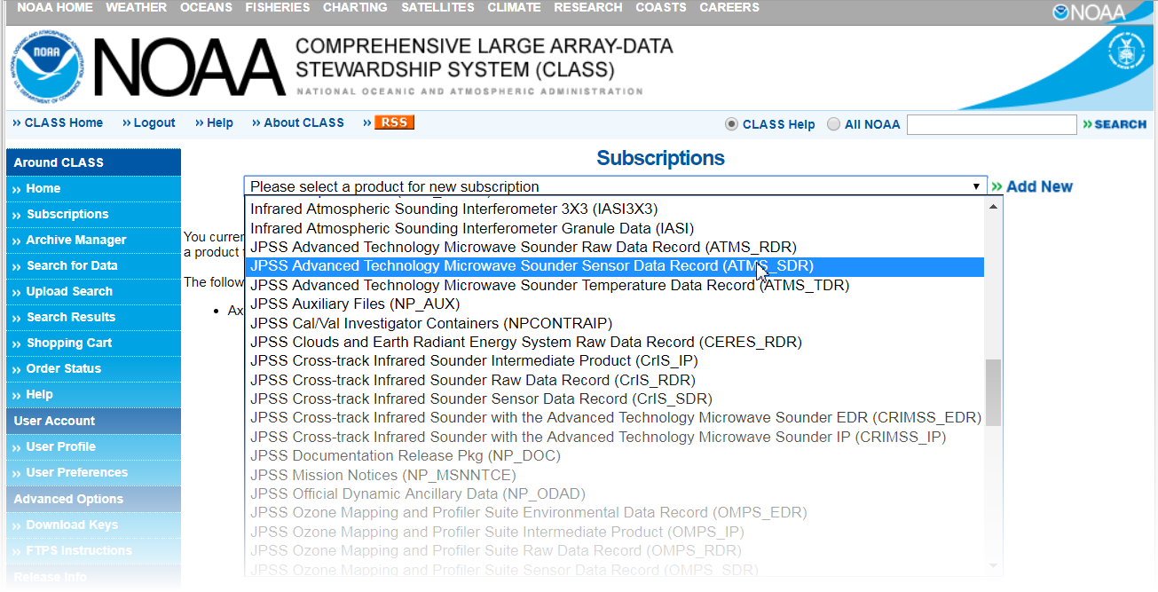
Task: Select JPSS Documentation Release Pkg (NP_DOC)
Action: (614, 455)
